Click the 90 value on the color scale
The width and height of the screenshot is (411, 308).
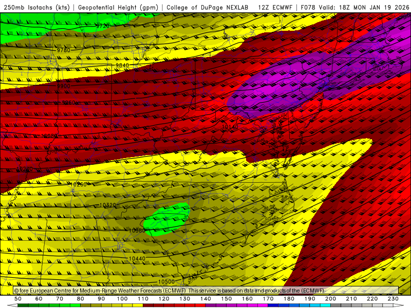(x=101, y=299)
